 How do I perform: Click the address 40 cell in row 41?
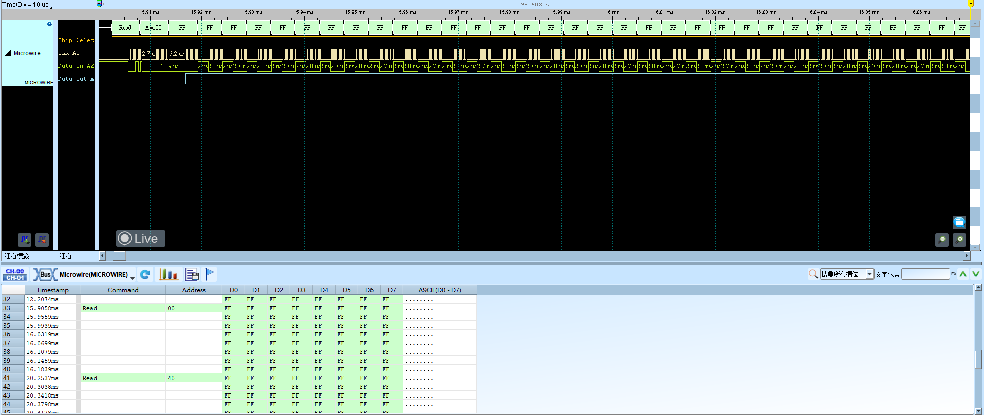(x=194, y=378)
